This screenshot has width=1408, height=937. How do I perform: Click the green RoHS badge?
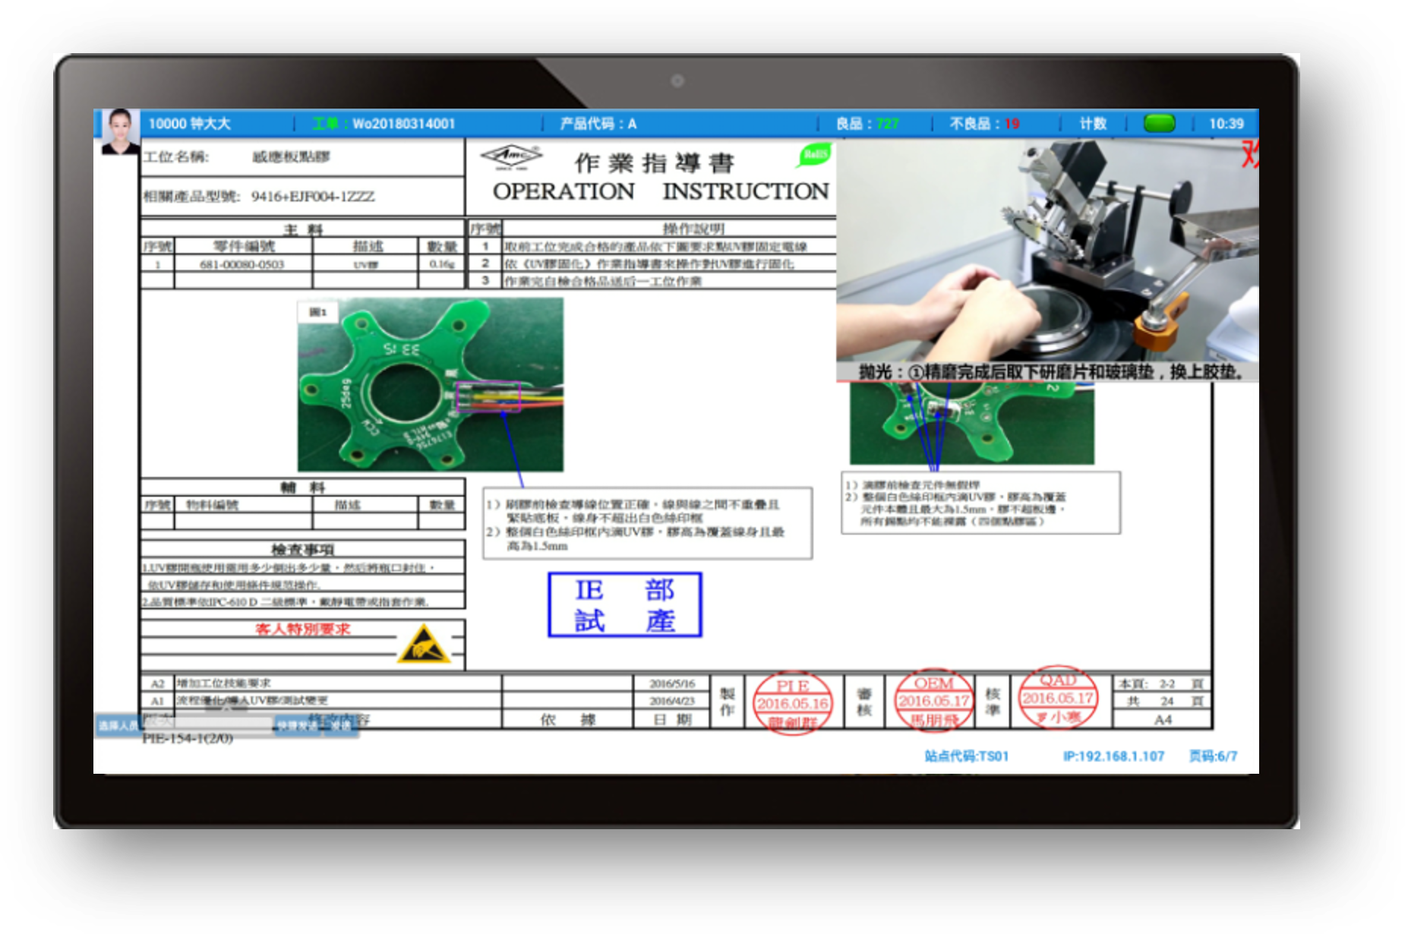pos(814,155)
